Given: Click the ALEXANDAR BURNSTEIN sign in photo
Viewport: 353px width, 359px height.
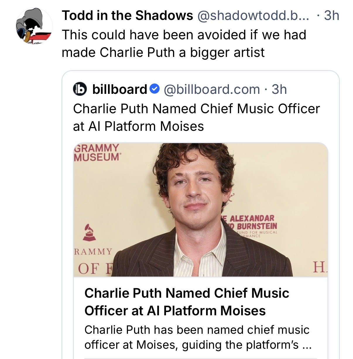Looking at the screenshot, I should pos(250,226).
